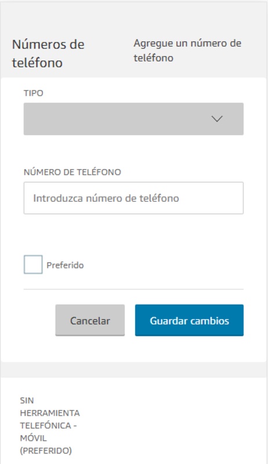Image resolution: width=268 pixels, height=464 pixels.
Task: Save with the Guardar cambios button
Action: pos(189,321)
